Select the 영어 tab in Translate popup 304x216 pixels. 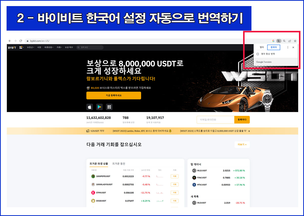pyautogui.click(x=262, y=47)
